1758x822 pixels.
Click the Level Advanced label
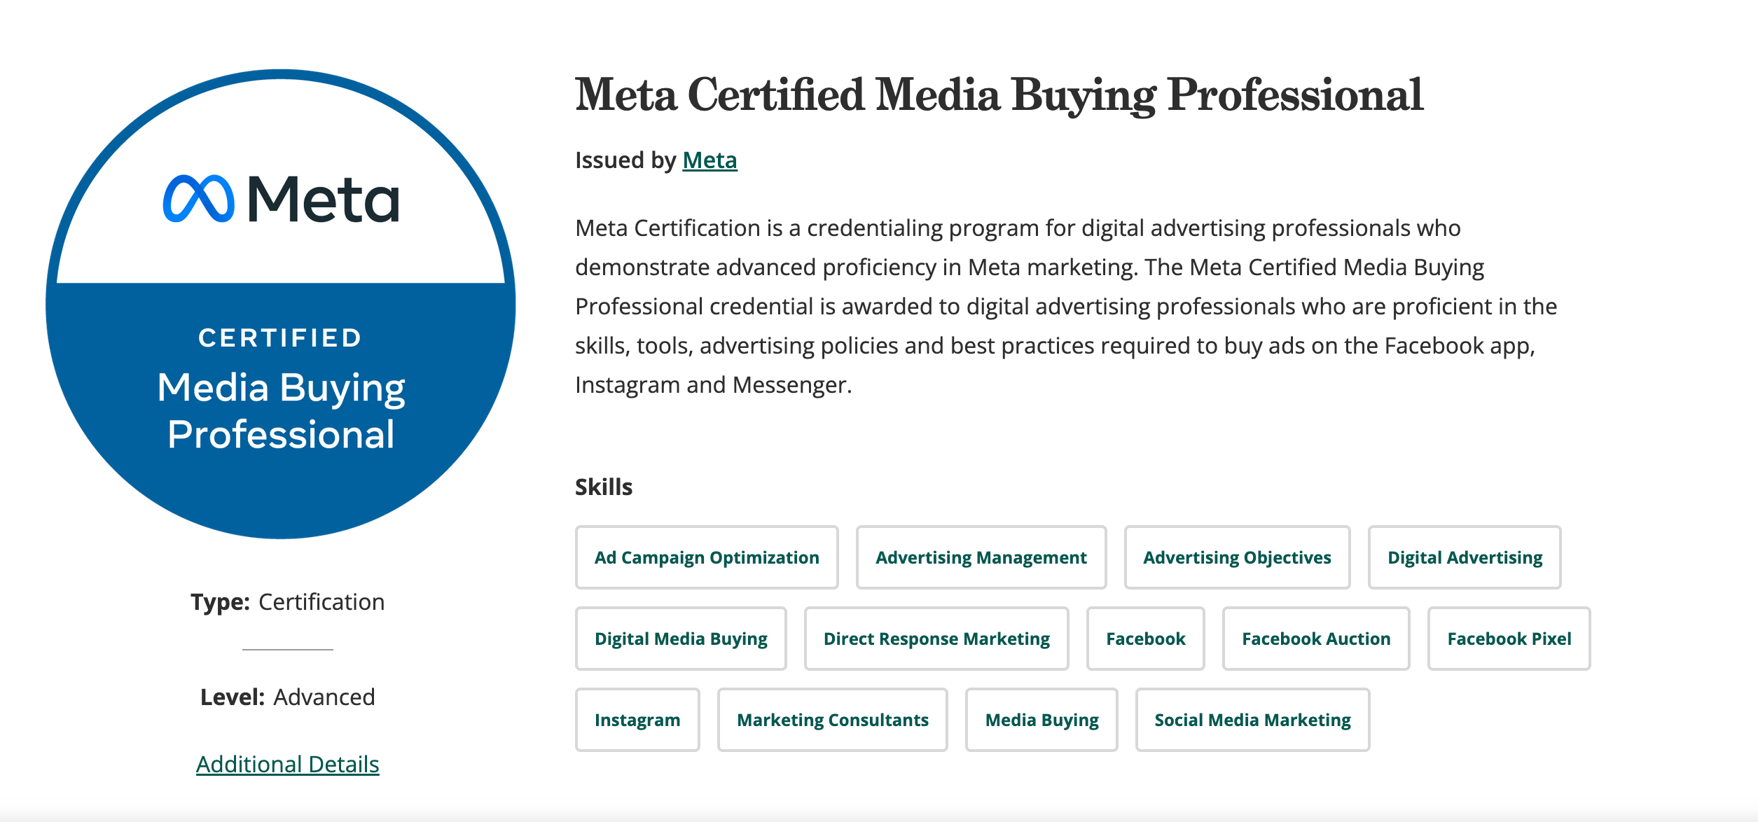pyautogui.click(x=287, y=697)
